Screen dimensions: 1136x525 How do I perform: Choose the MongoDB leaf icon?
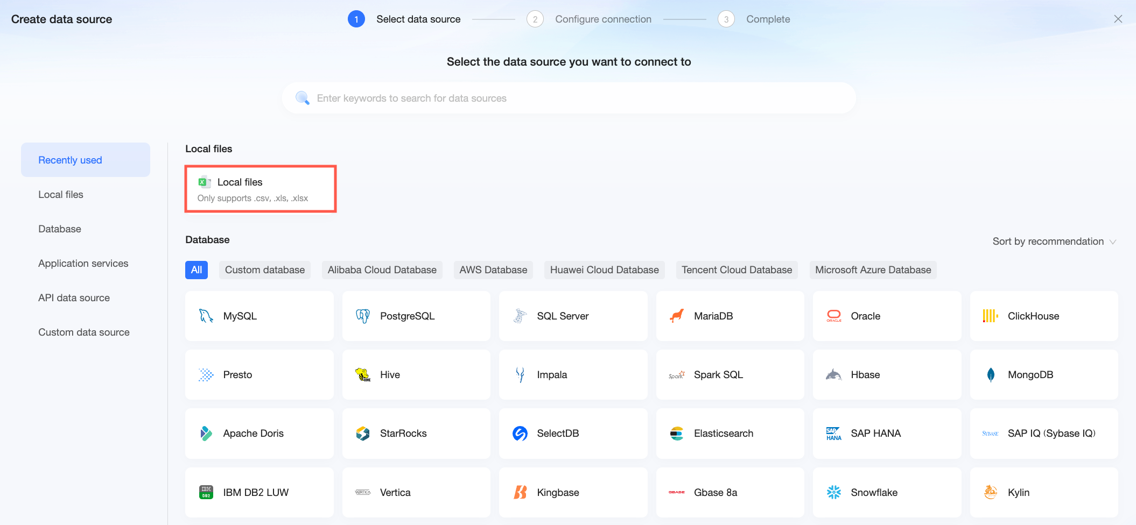(x=991, y=374)
